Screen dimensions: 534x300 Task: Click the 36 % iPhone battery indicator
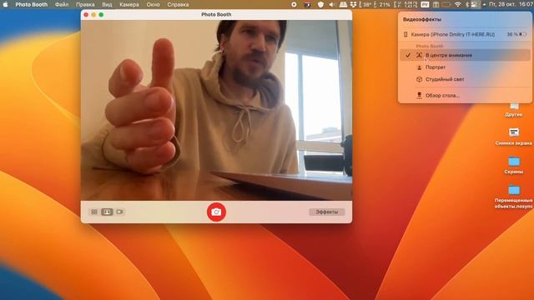516,34
